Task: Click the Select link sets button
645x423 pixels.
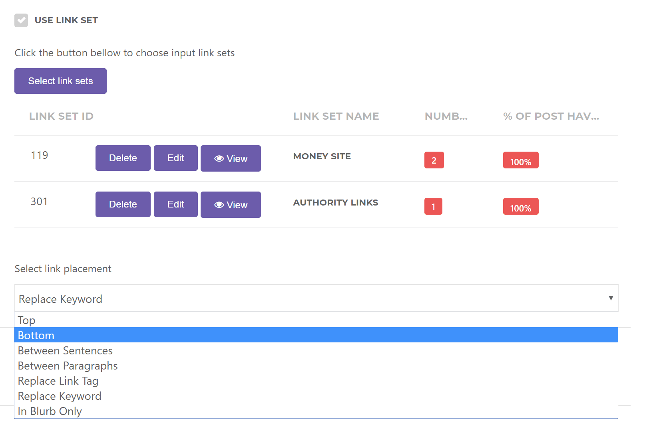Action: (x=60, y=81)
